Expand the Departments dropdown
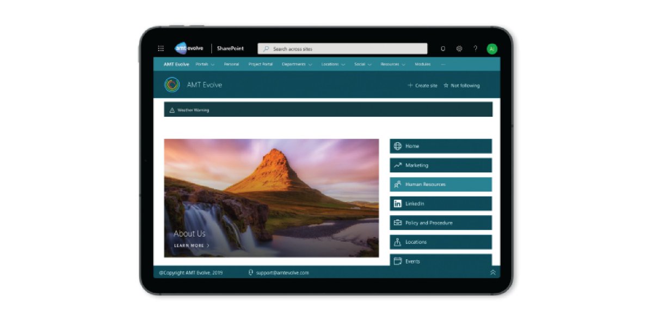Viewport: 653px width, 326px height. (x=297, y=64)
